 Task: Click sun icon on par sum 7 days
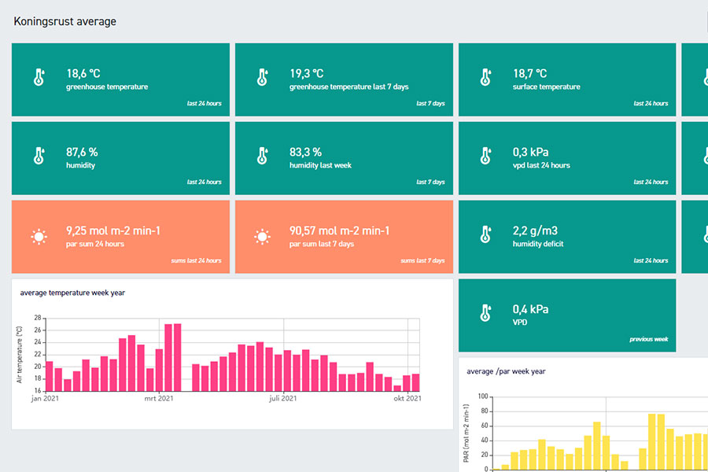tap(262, 236)
